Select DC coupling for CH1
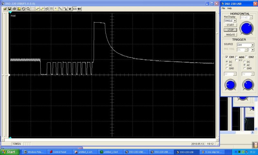258x155 pixels. point(227,62)
